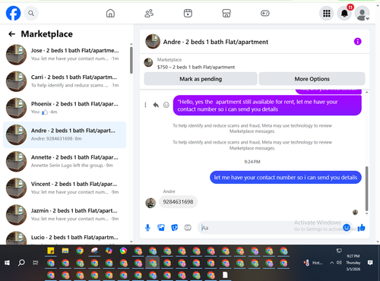The image size is (380, 281).
Task: React with emoji to the purple message
Action: (x=166, y=105)
